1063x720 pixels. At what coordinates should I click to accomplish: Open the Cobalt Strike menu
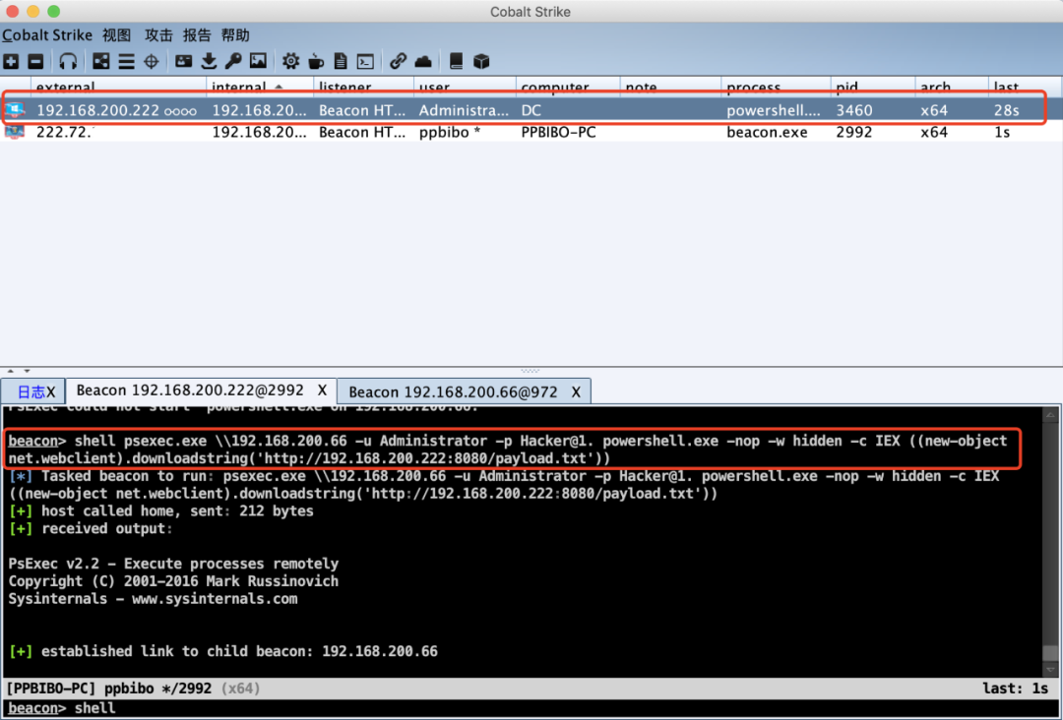pos(47,34)
